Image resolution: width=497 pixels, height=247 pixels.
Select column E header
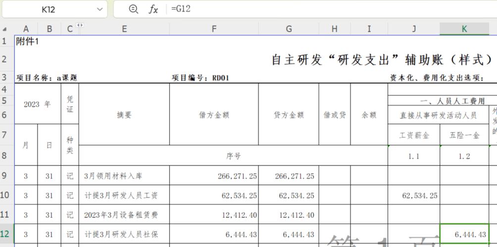(124, 29)
